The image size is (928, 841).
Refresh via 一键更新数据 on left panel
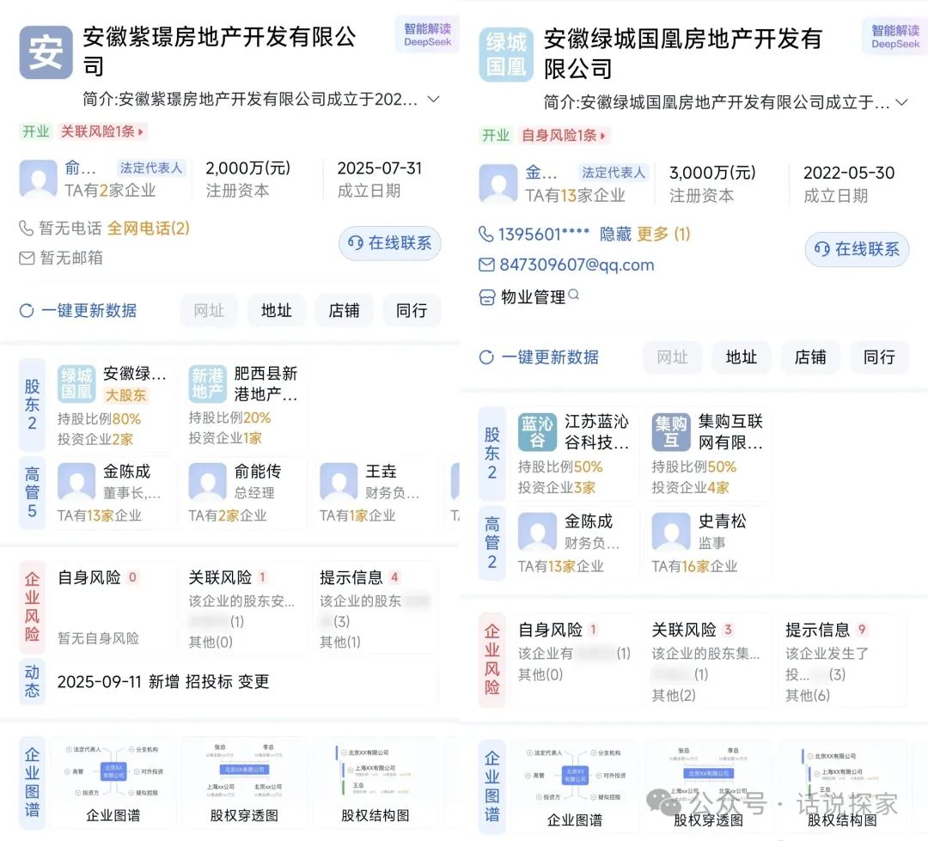(x=78, y=311)
